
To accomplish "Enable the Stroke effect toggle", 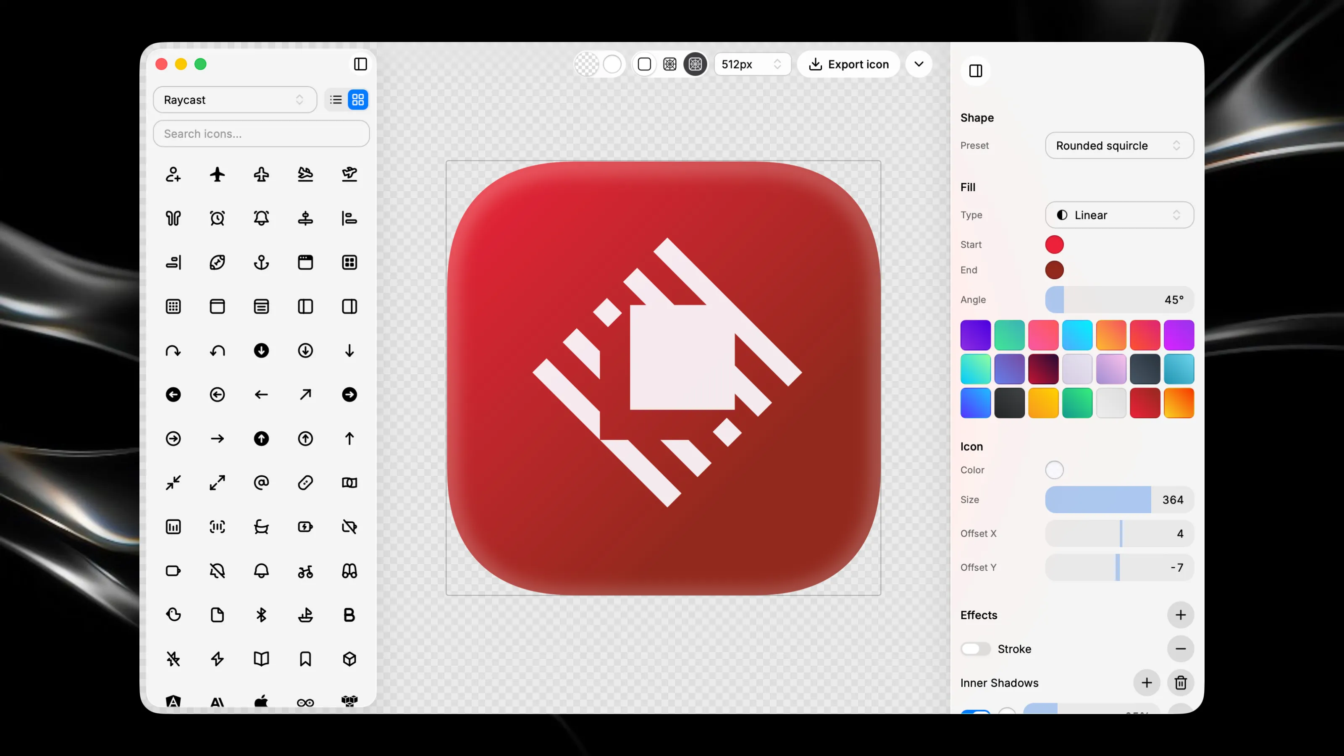I will click(975, 649).
